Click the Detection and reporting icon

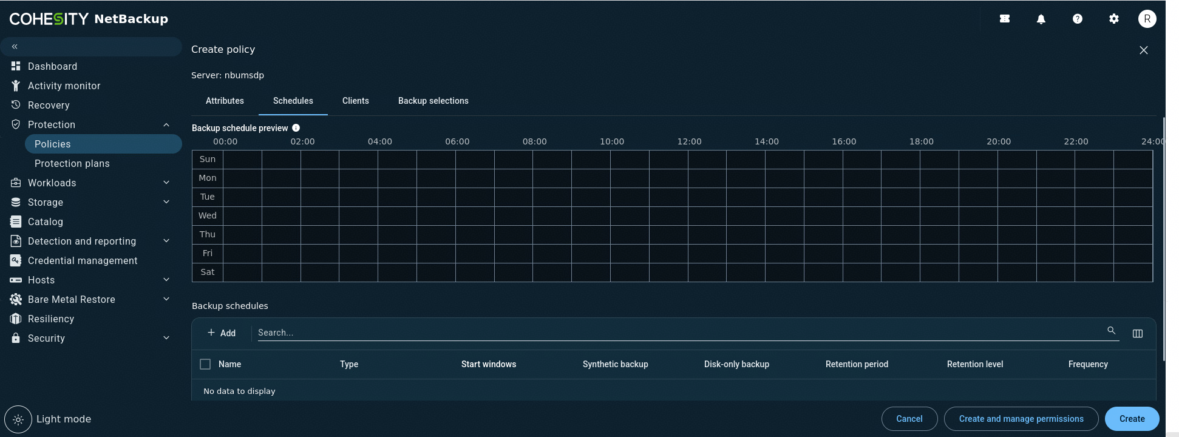coord(16,241)
